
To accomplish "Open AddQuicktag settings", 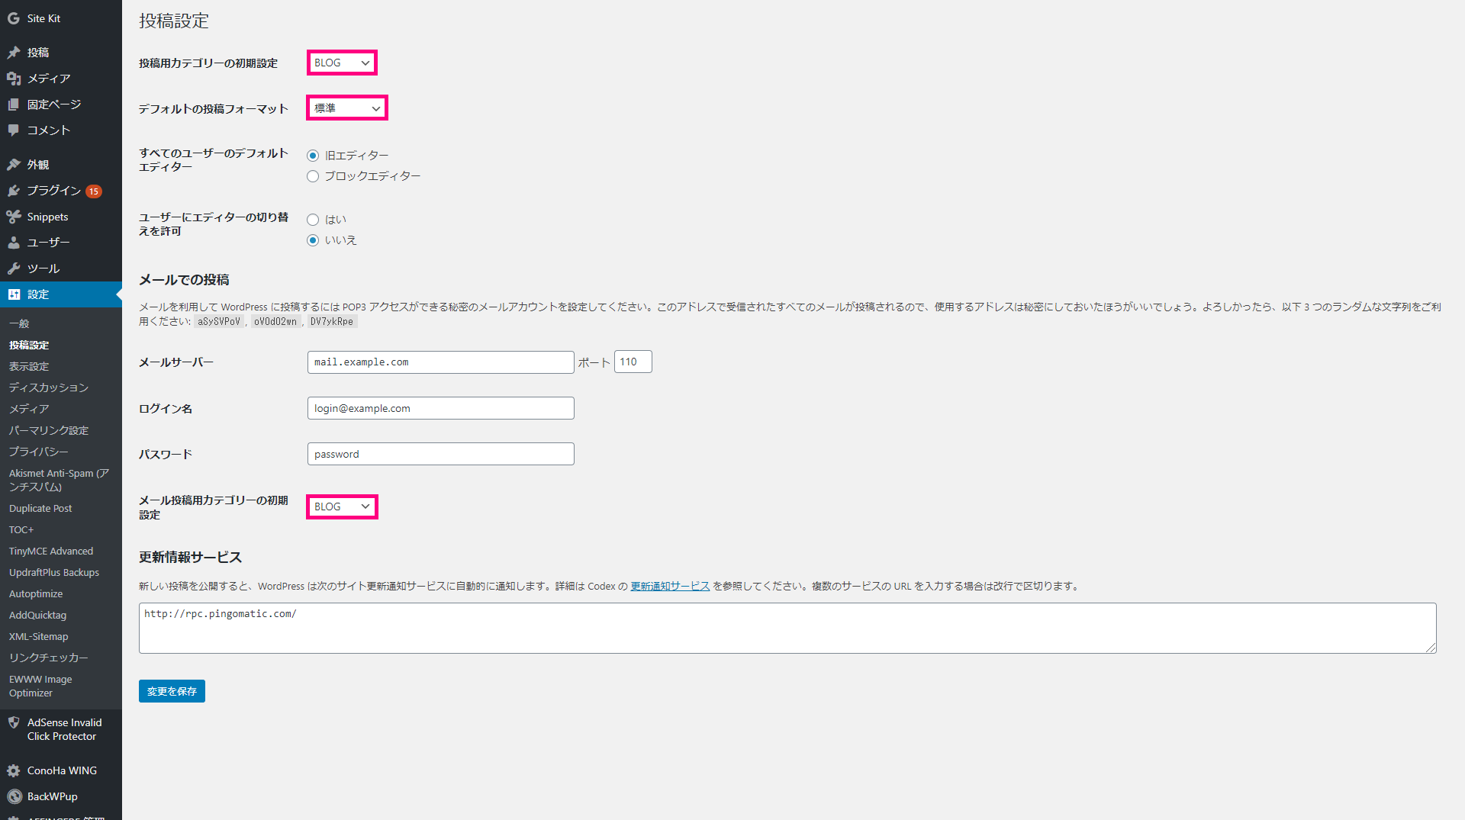I will (x=38, y=615).
